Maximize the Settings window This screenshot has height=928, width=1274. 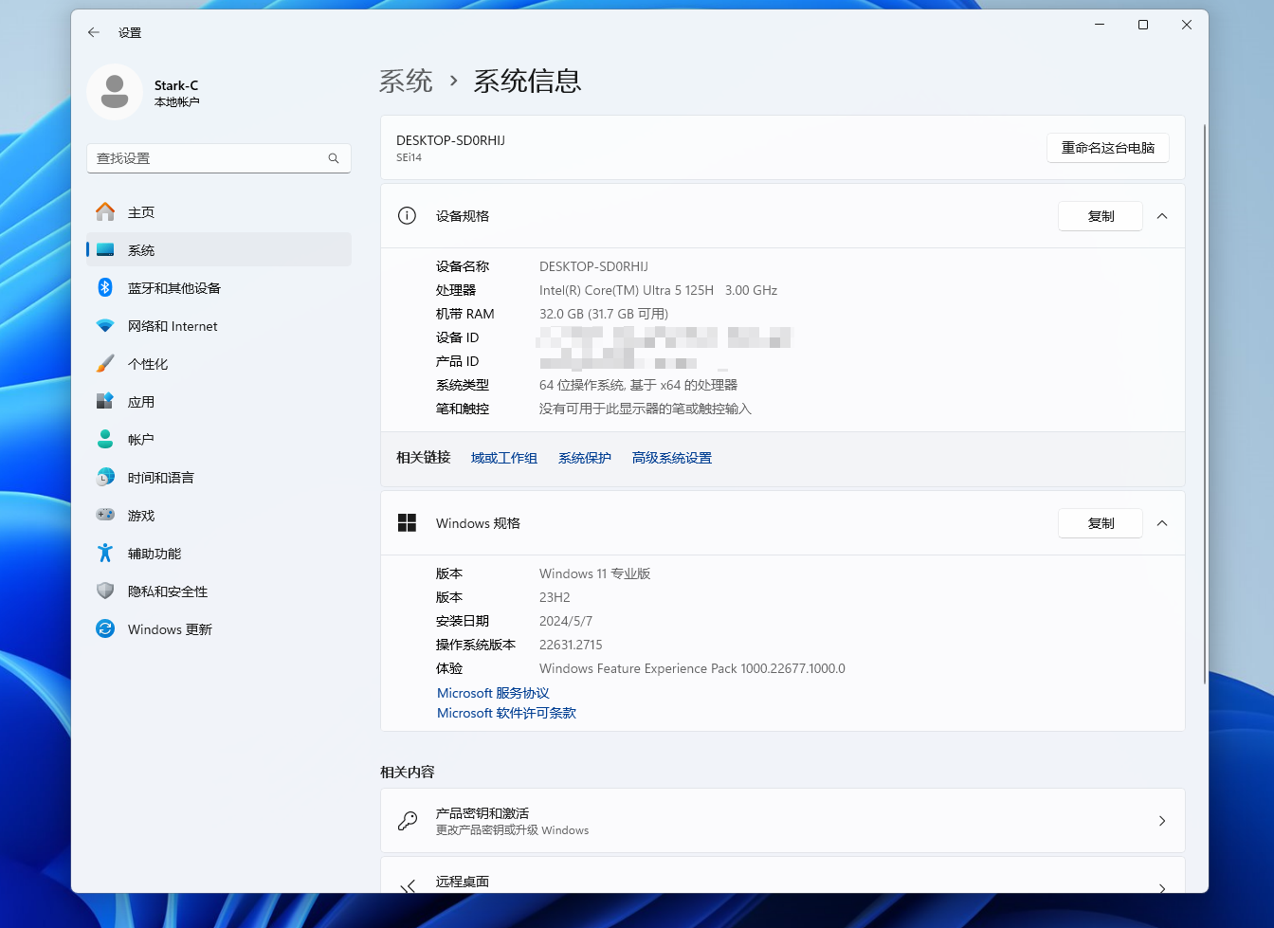tap(1143, 25)
